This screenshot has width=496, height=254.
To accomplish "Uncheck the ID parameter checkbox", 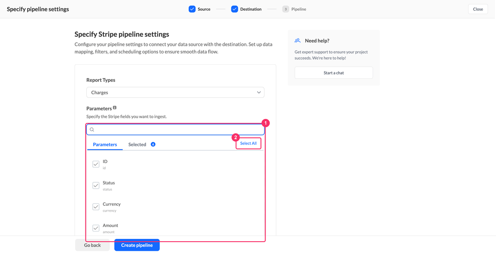I will coord(96,164).
